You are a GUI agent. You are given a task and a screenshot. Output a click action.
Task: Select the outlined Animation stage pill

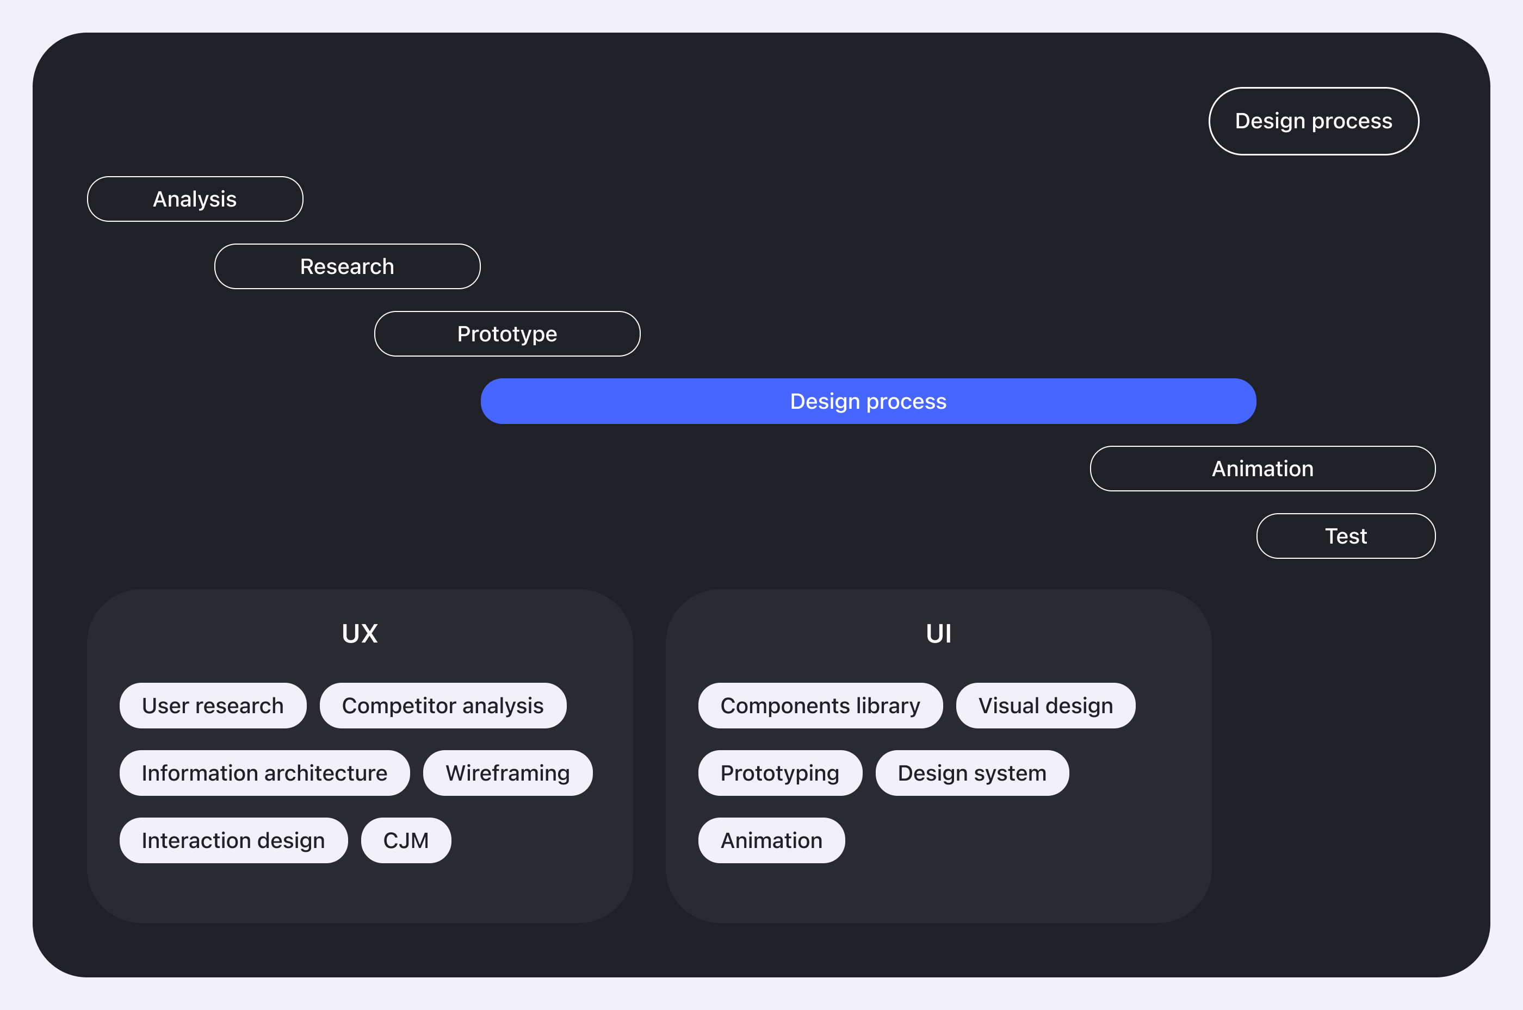1262,468
